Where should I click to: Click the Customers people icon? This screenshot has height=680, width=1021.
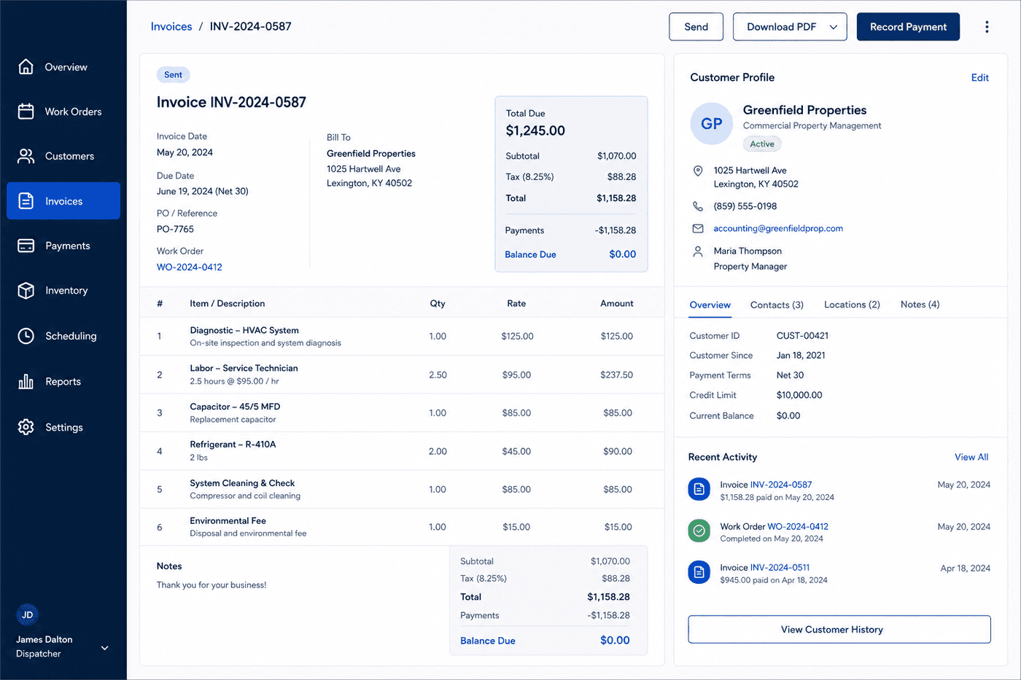coord(26,156)
